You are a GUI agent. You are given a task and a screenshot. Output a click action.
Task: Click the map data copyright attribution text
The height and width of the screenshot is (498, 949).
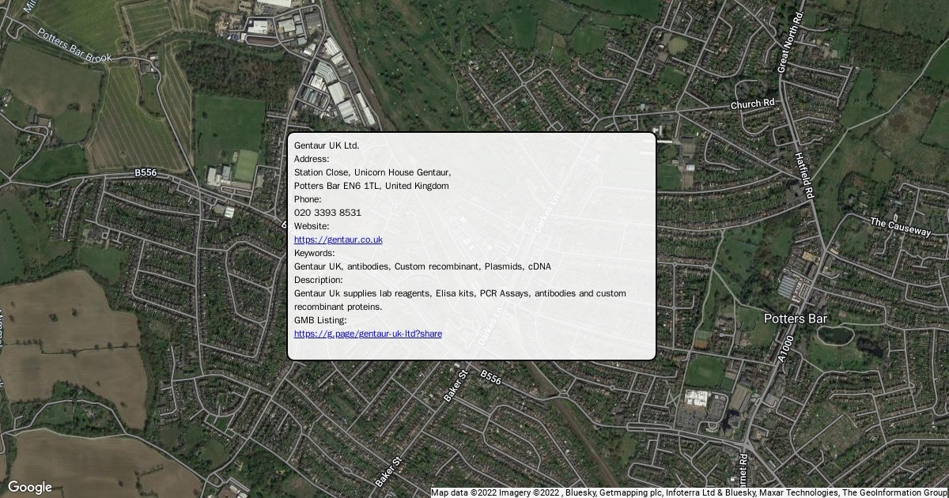[689, 492]
